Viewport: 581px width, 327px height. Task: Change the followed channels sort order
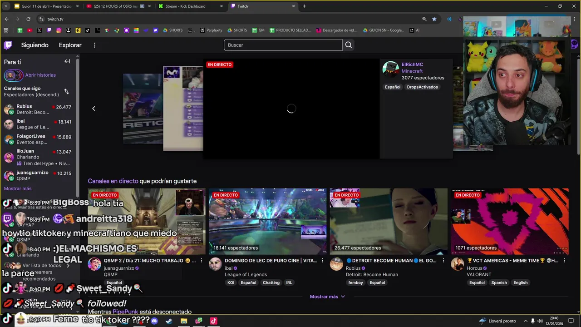click(66, 91)
